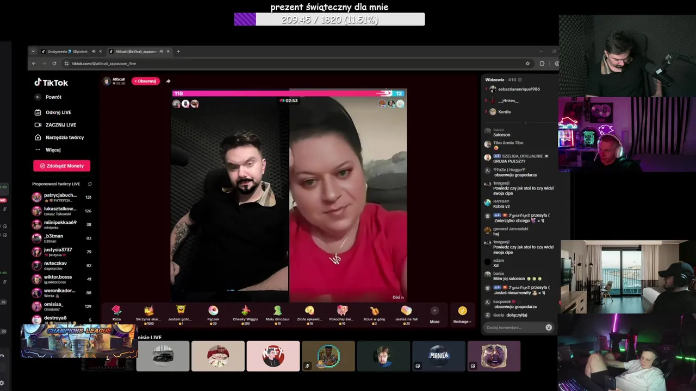Open patrycjabuch suggested live
Image resolution: width=696 pixels, height=391 pixels.
coord(61,197)
